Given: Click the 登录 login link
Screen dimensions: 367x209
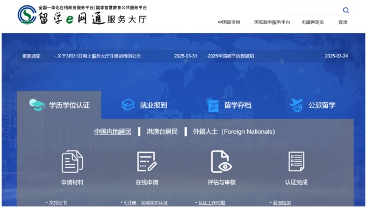Looking at the screenshot, I should tap(343, 22).
